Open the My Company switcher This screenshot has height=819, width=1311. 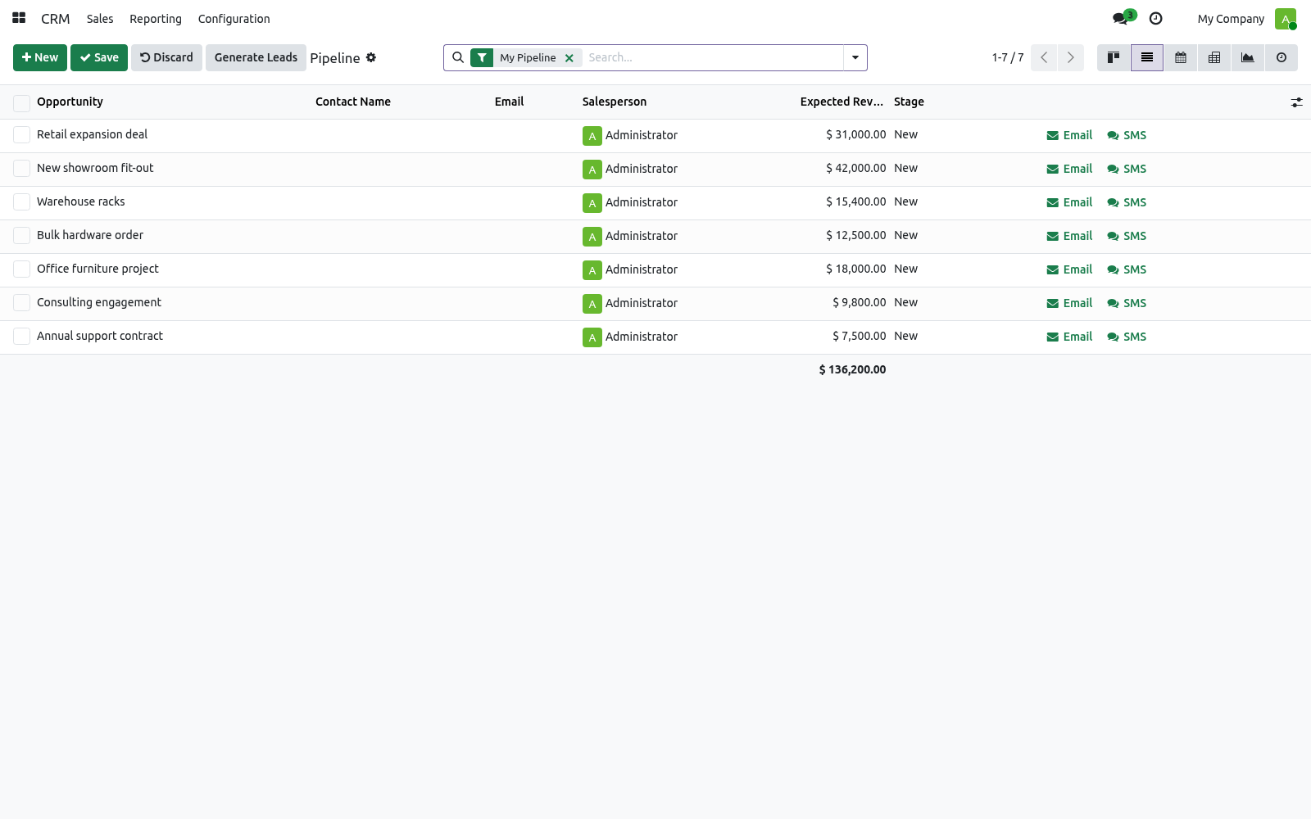[1231, 19]
